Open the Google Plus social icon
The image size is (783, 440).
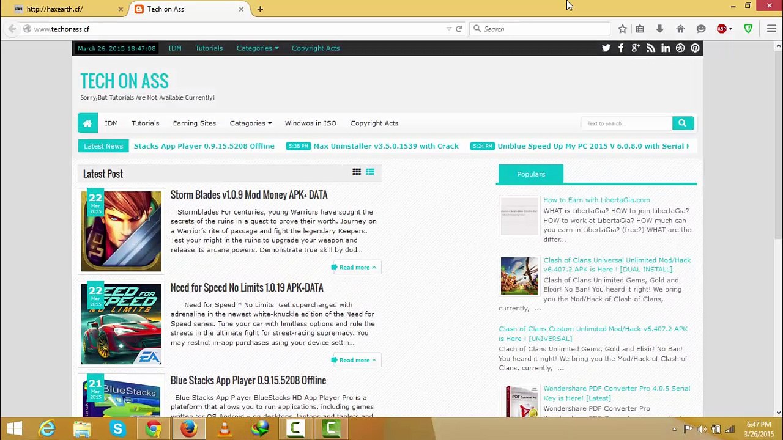pyautogui.click(x=636, y=48)
